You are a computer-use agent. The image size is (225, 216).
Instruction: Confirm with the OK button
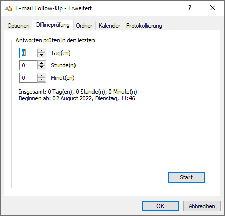click(x=160, y=206)
